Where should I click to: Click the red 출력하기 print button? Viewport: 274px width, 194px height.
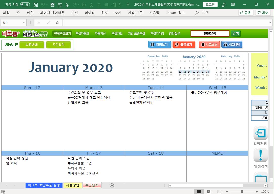pyautogui.click(x=183, y=45)
